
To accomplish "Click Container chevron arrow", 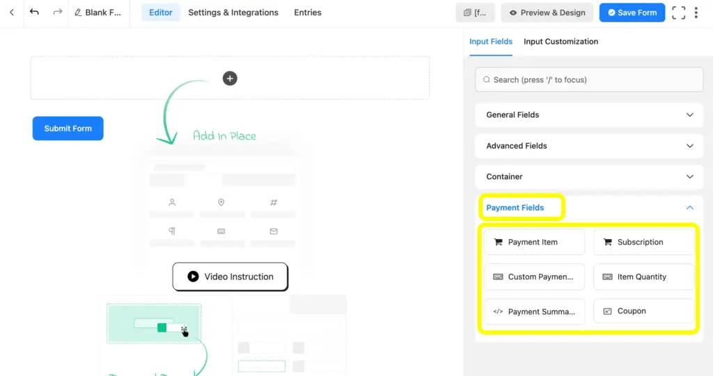I will (690, 177).
